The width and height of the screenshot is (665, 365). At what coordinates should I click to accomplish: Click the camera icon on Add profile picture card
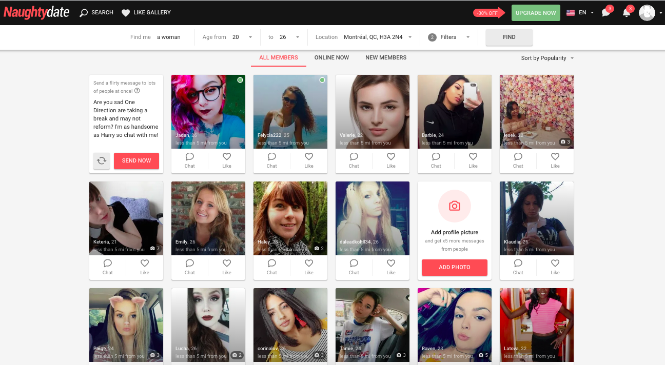pyautogui.click(x=454, y=206)
